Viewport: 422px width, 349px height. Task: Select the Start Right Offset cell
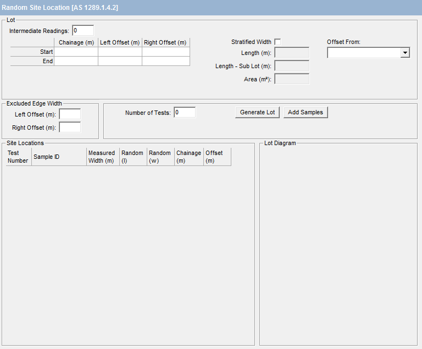165,52
